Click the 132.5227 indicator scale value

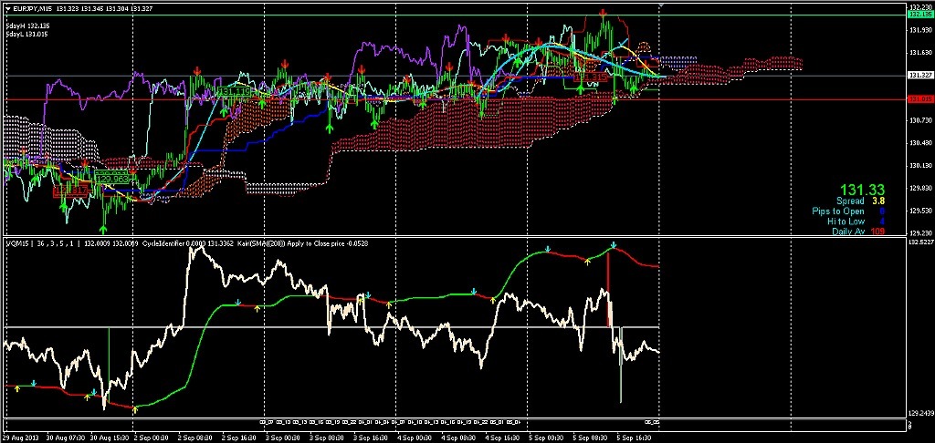[x=920, y=242]
